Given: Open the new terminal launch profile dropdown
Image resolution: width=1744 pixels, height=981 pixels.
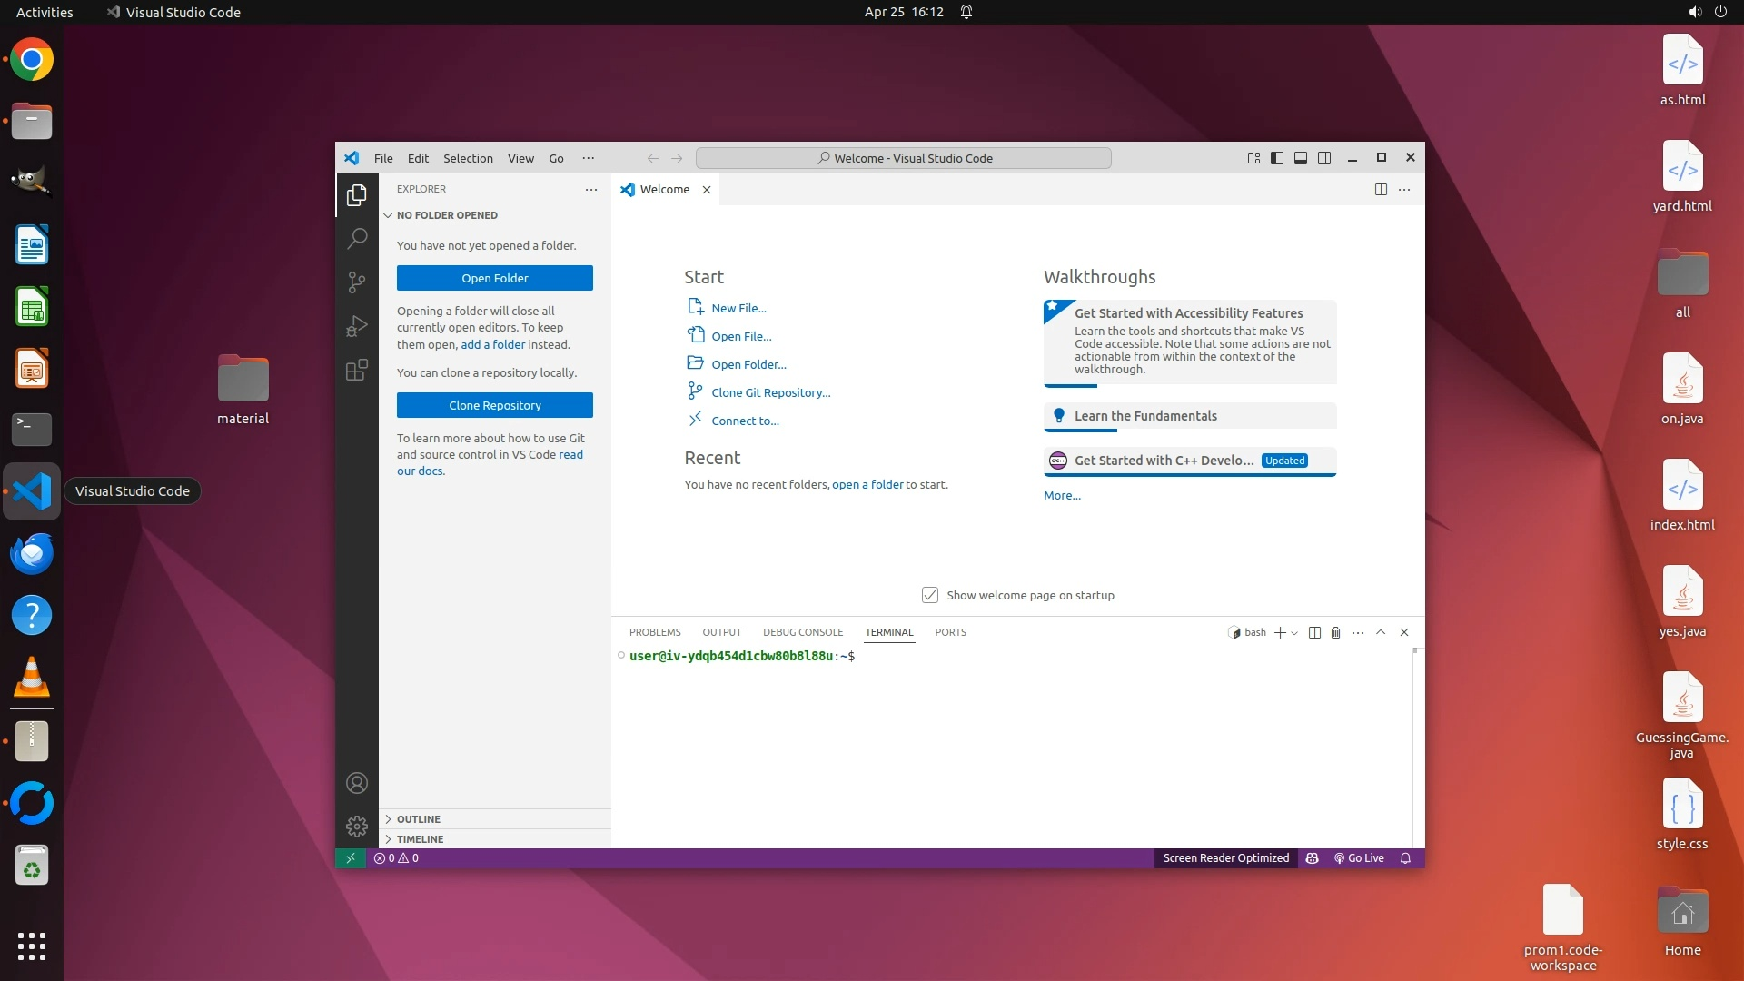Looking at the screenshot, I should 1294,633.
